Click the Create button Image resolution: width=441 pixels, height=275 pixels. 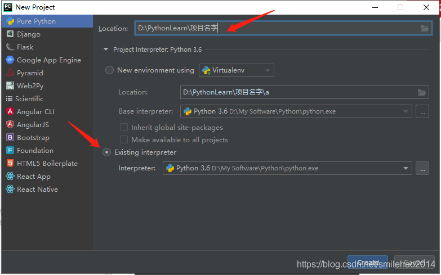click(368, 263)
